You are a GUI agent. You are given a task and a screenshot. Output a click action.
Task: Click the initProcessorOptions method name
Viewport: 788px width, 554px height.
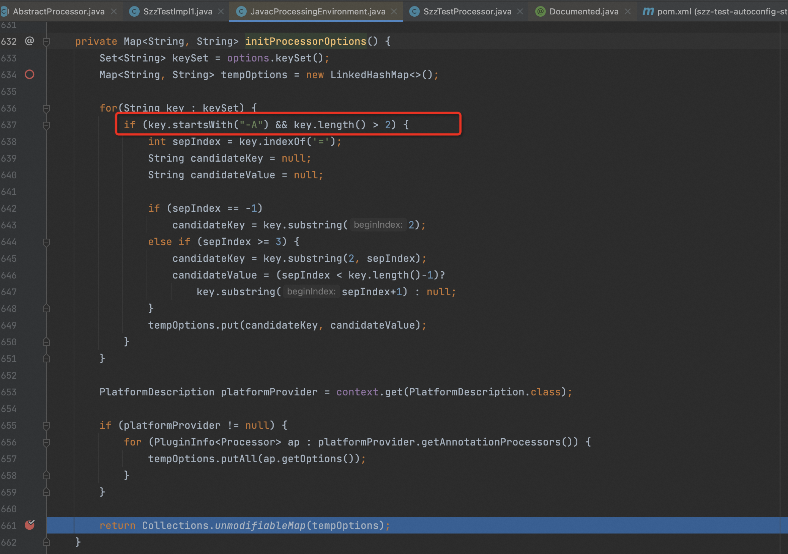306,41
